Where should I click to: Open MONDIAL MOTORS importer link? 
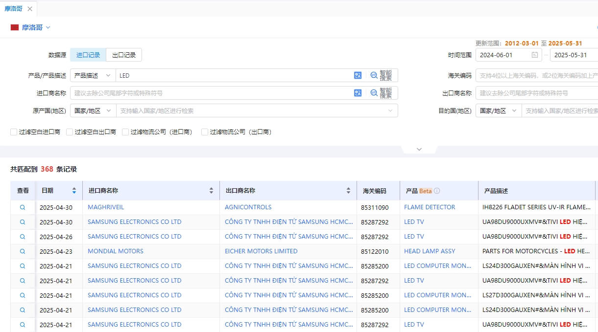[x=116, y=251]
